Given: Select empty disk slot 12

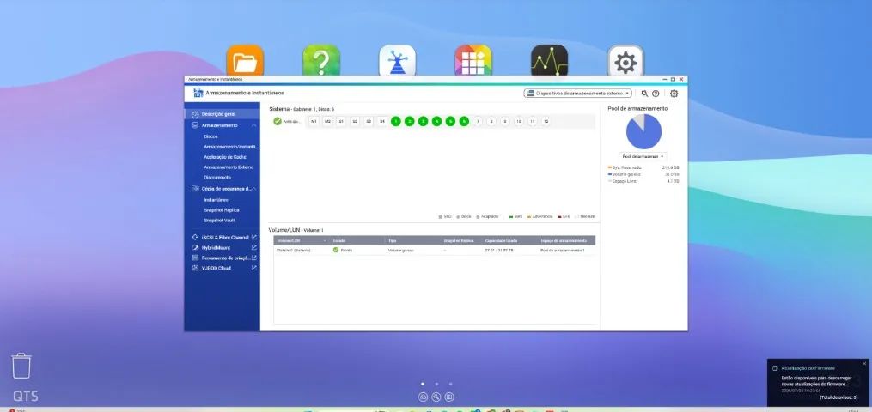Looking at the screenshot, I should [546, 121].
